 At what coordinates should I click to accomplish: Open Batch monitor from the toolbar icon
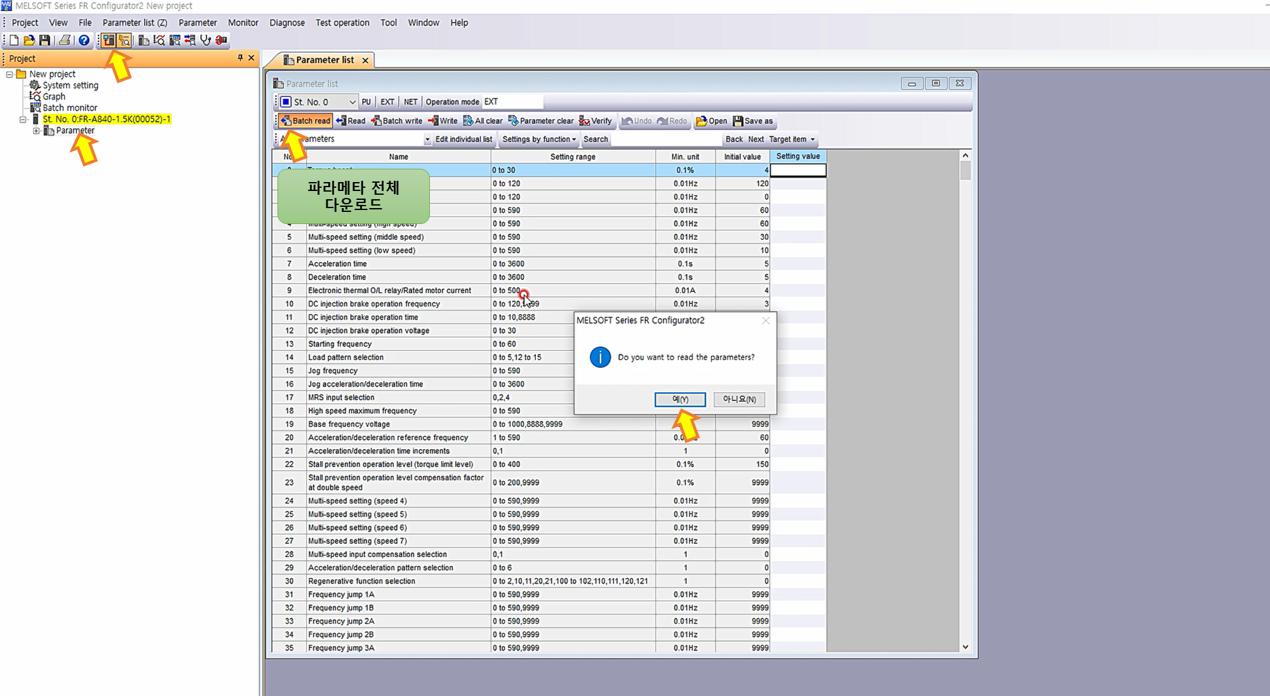[x=175, y=40]
